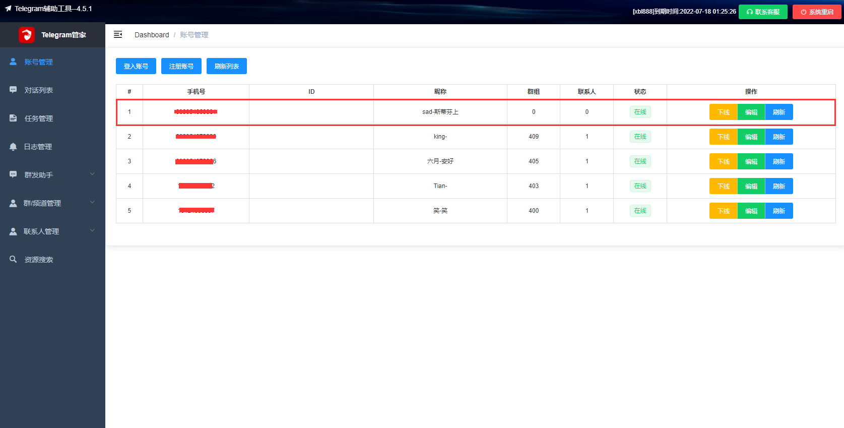This screenshot has height=428, width=844.
Task: Click 下线 for king- account
Action: (724, 137)
